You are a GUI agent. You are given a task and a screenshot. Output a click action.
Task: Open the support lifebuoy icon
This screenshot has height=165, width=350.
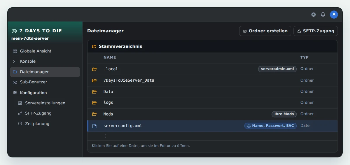[314, 15]
